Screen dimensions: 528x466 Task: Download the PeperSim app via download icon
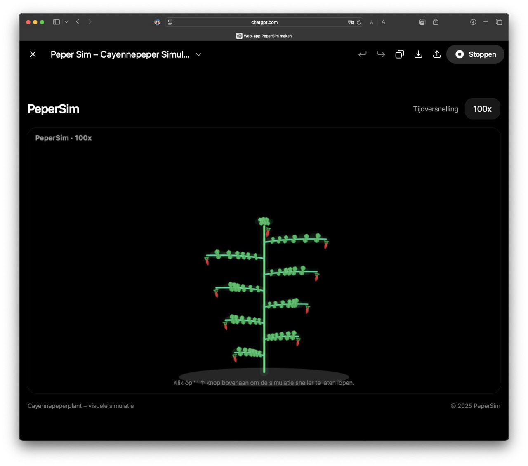(x=418, y=54)
